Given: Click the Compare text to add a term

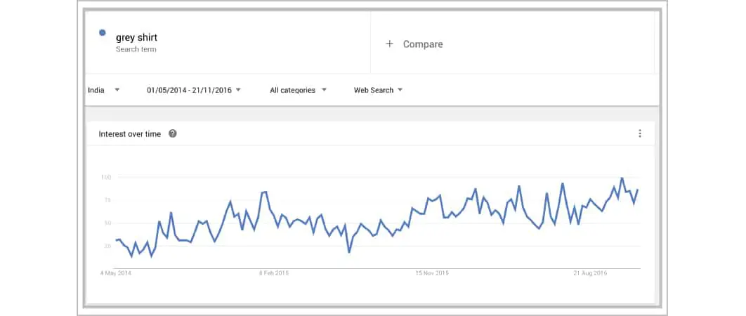Looking at the screenshot, I should click(x=423, y=44).
